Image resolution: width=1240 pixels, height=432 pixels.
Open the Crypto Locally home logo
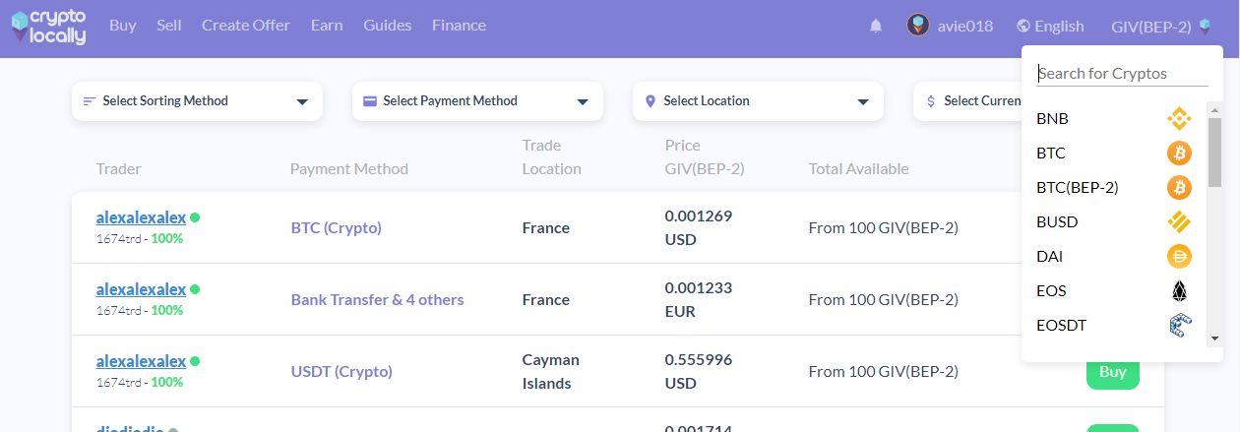pyautogui.click(x=48, y=27)
